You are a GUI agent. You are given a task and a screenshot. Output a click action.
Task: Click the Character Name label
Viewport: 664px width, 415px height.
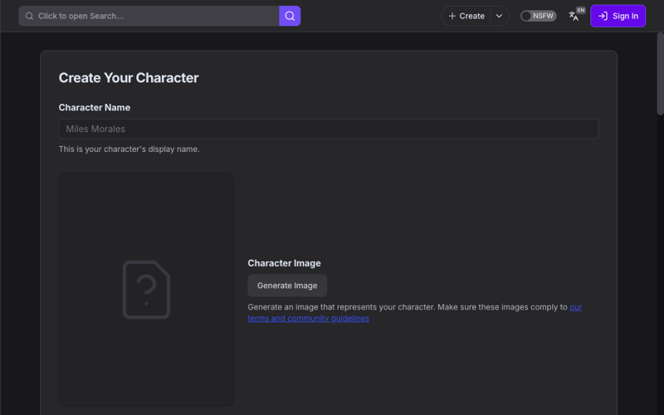point(95,108)
